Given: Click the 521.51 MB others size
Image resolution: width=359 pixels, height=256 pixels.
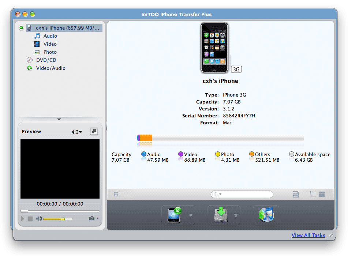Looking at the screenshot, I should point(267,160).
